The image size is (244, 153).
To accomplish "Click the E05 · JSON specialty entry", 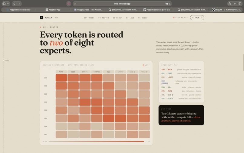I will coord(181,91).
